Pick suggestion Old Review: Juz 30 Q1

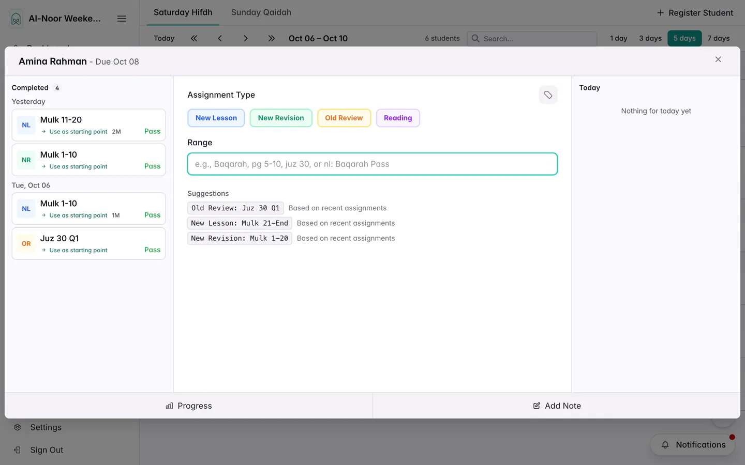[235, 208]
